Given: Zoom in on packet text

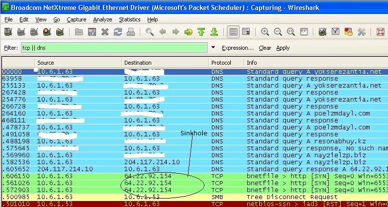Looking at the screenshot, I should coord(265,32).
